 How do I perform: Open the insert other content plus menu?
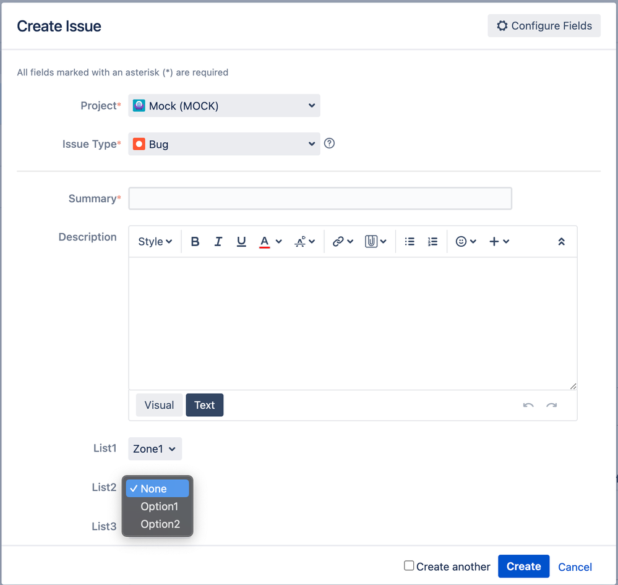499,242
